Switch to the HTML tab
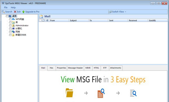The image size is (169, 102). 96,68
